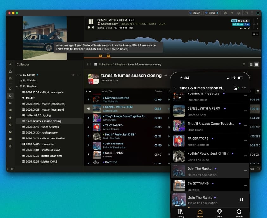Viewport: 267px width, 218px height.
Task: Switch to the Library tab on the phone
Action: coord(180,213)
